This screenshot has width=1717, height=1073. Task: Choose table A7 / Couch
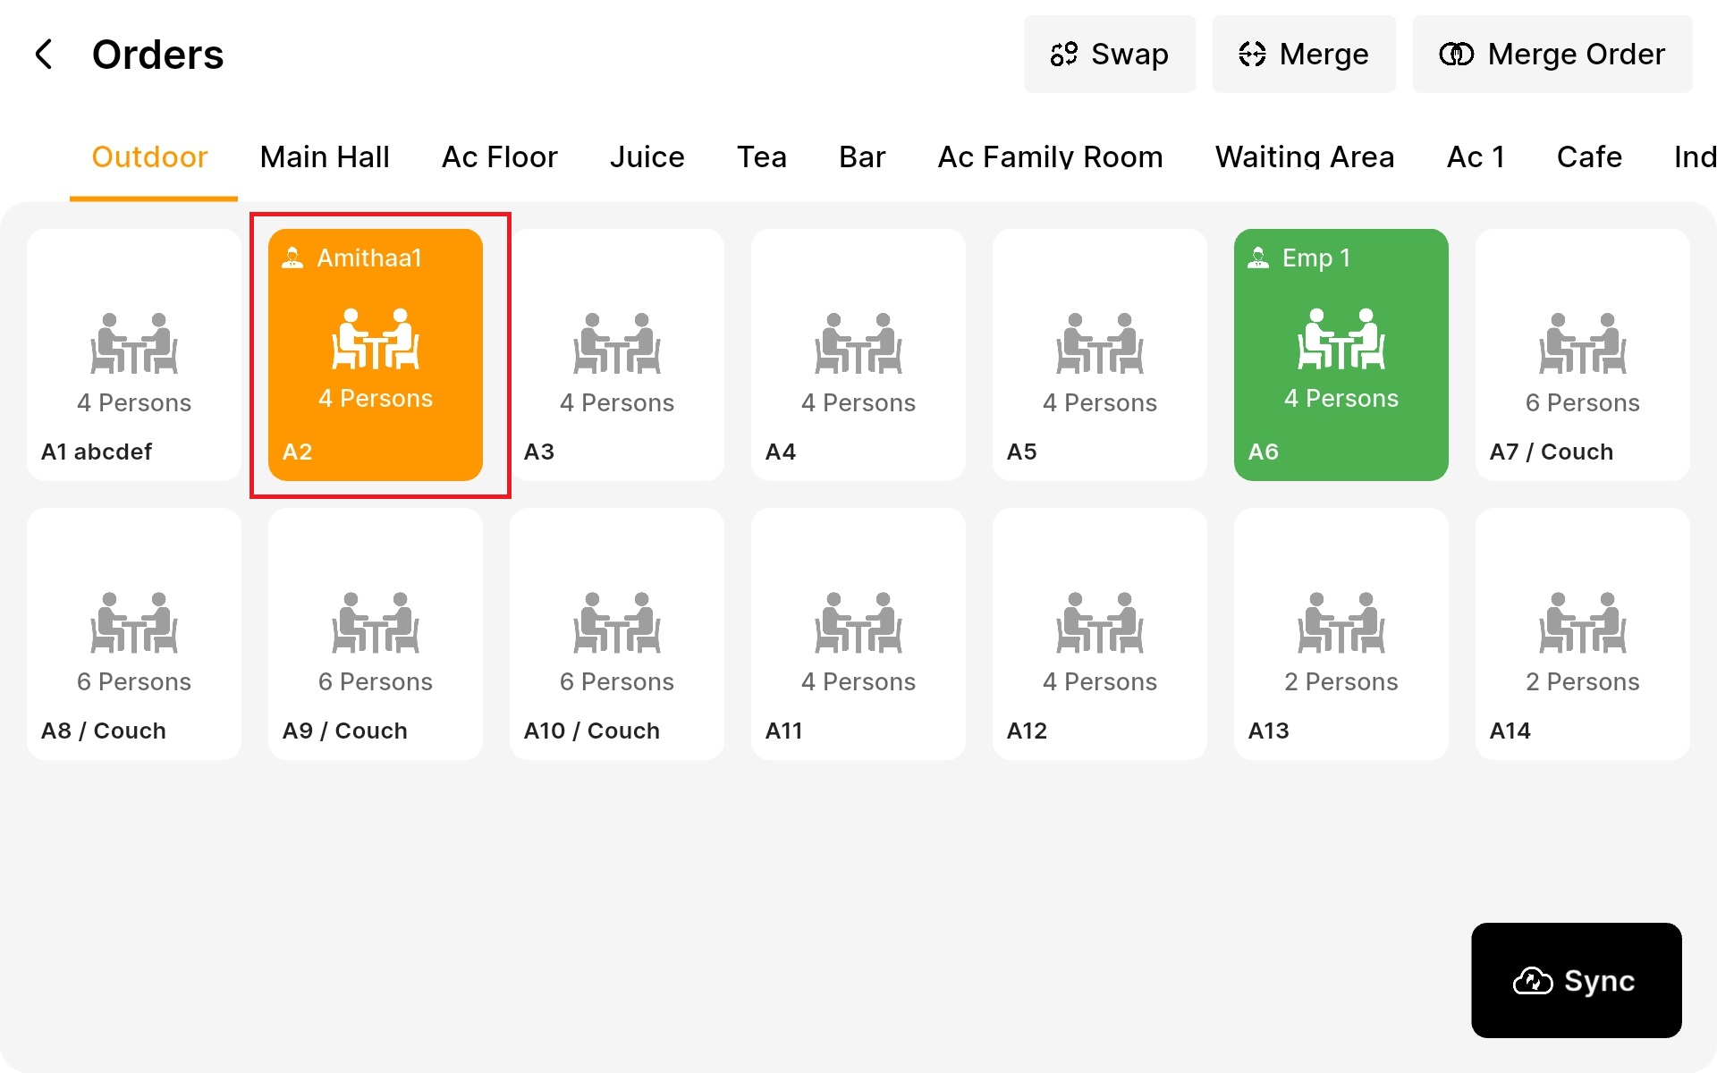pos(1582,355)
